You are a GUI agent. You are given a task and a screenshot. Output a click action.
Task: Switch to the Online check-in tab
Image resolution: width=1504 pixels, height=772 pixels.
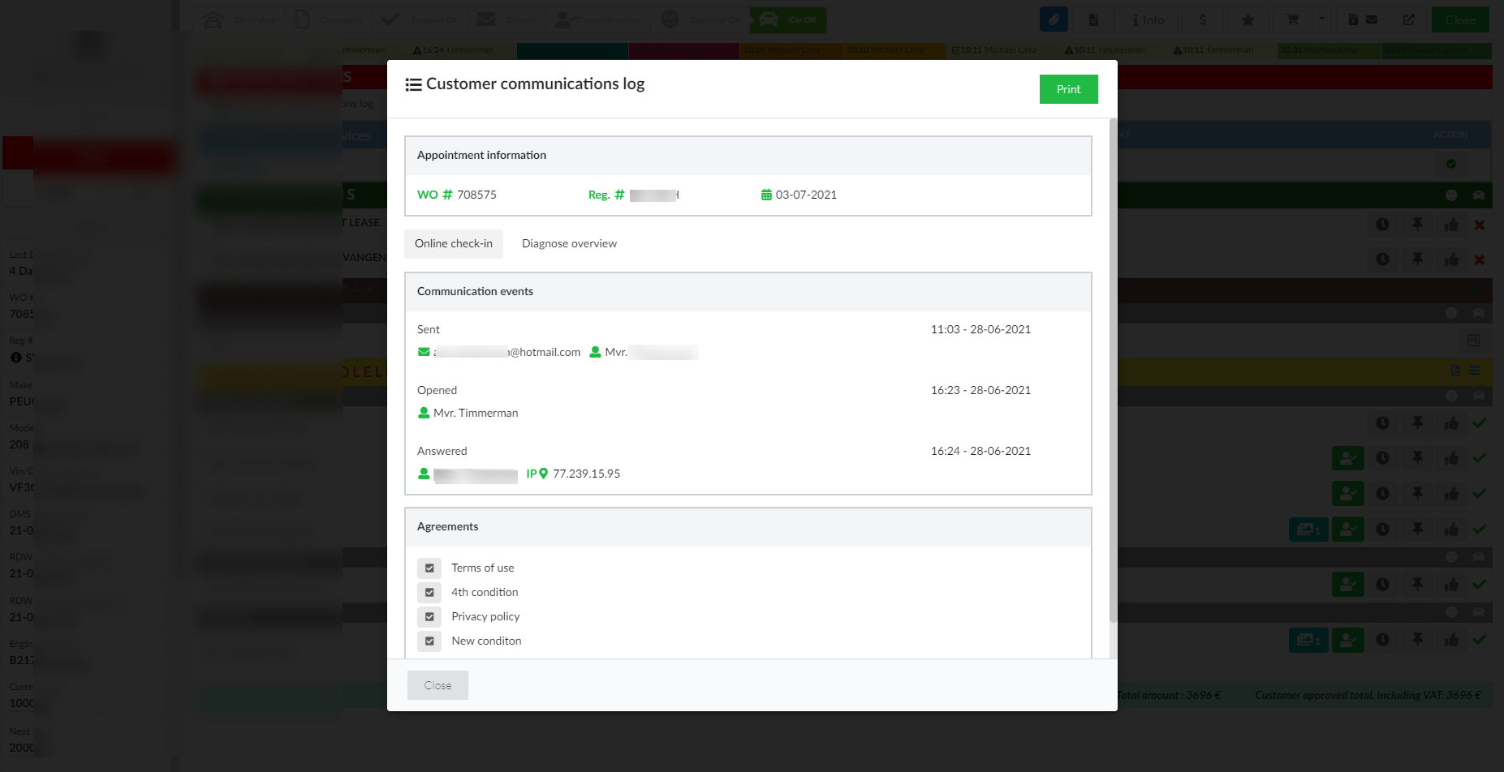(x=454, y=243)
